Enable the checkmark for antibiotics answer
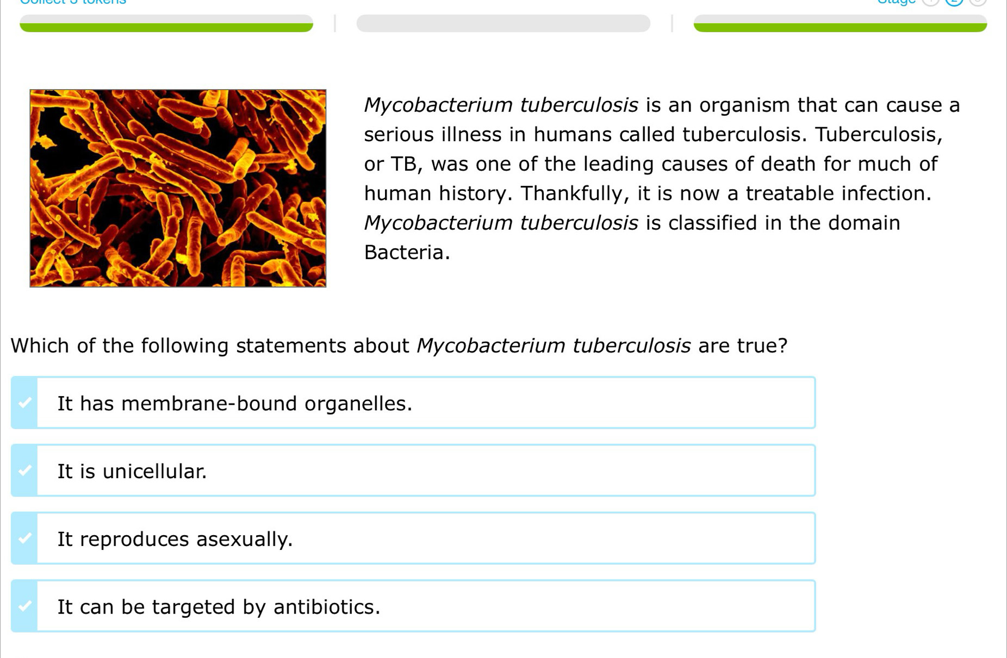1007x658 pixels. [24, 606]
